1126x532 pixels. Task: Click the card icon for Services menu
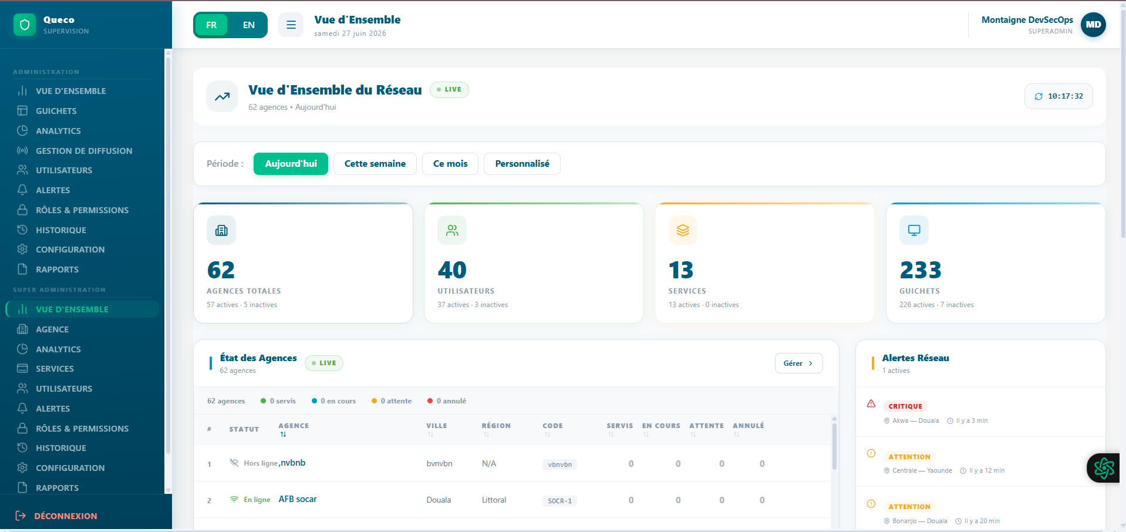tap(22, 368)
